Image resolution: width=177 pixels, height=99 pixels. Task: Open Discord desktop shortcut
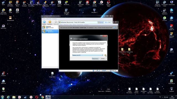(171, 50)
